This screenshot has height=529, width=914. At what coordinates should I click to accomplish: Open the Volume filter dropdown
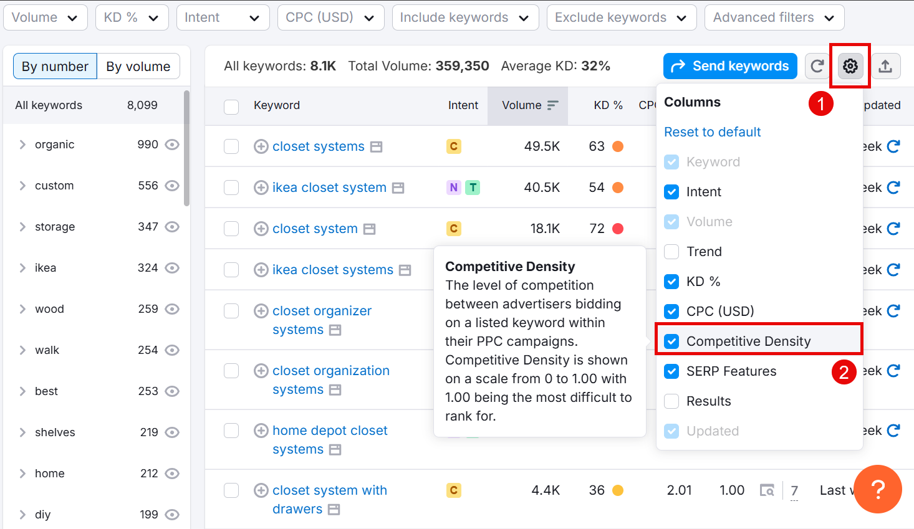(46, 17)
